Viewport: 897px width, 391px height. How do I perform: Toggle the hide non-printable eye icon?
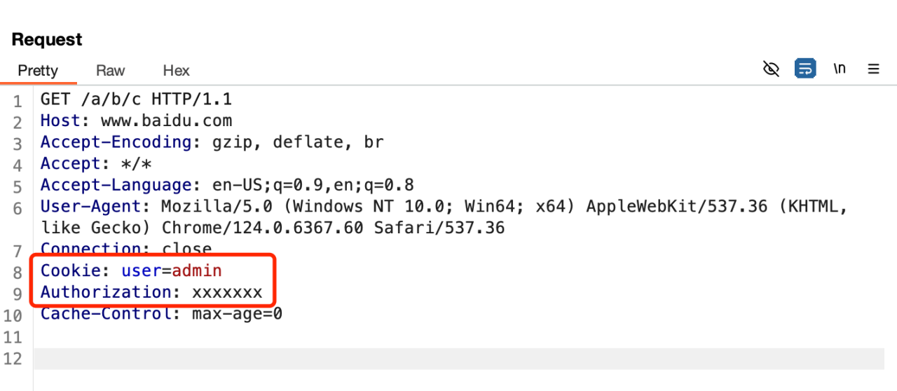coord(771,69)
